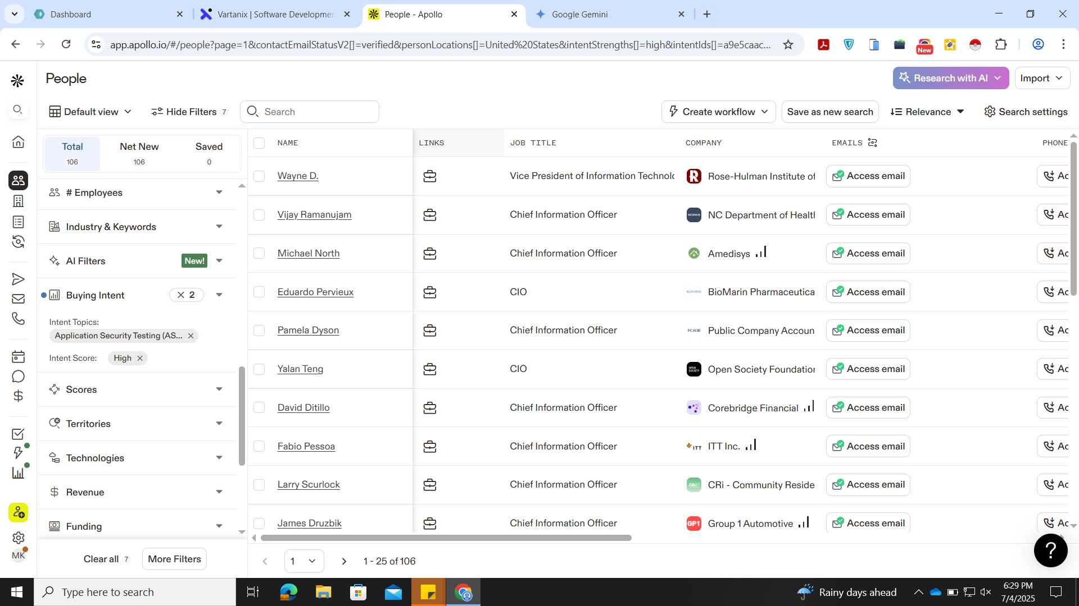
Task: Click the More Filters button
Action: (x=174, y=559)
